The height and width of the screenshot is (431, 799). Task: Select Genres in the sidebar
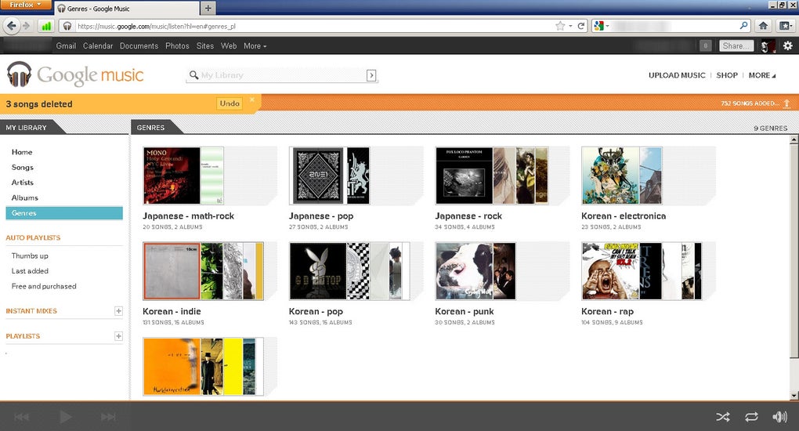point(64,212)
